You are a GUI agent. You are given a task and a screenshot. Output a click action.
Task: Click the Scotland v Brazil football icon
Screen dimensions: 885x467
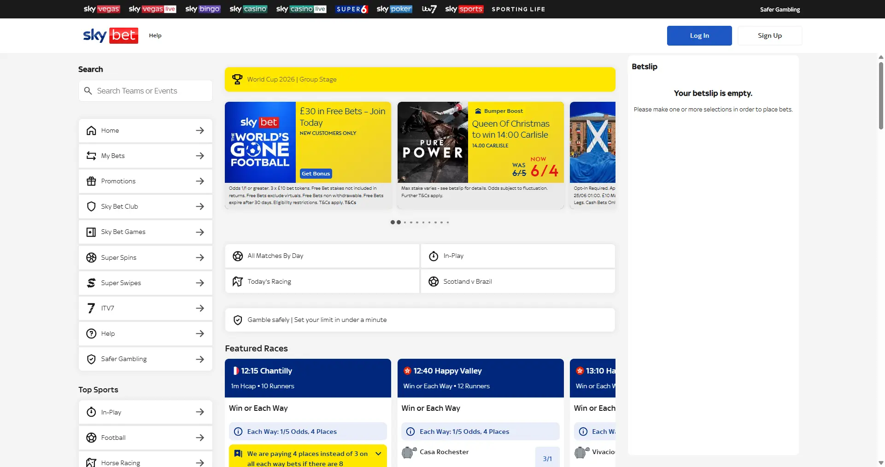pos(434,281)
